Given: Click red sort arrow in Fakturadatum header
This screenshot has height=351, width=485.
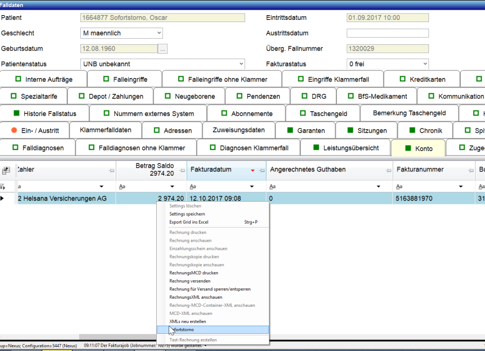Looking at the screenshot, I should point(253,170).
